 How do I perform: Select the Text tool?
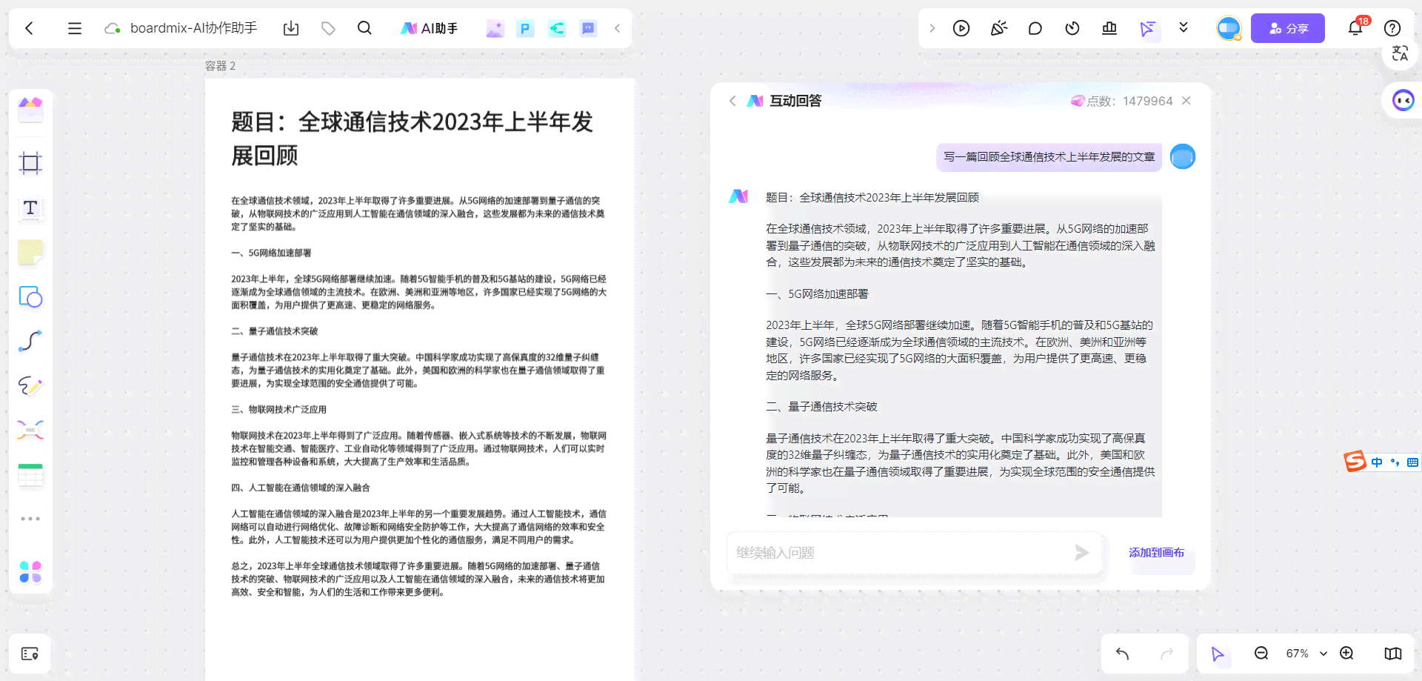(30, 208)
